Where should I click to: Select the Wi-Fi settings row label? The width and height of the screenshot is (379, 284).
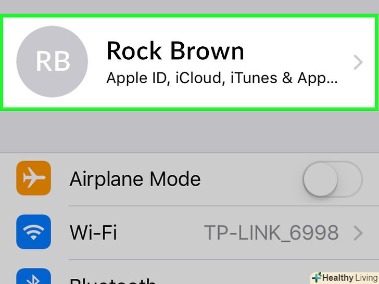pos(93,232)
